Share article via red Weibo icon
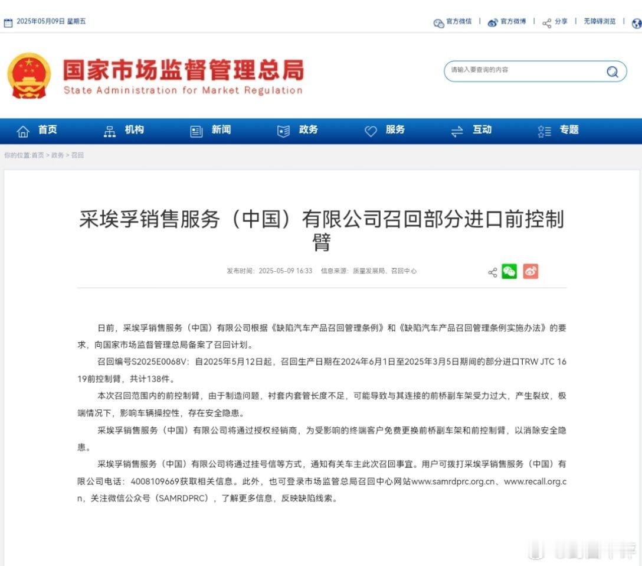642x566 pixels. tap(530, 271)
